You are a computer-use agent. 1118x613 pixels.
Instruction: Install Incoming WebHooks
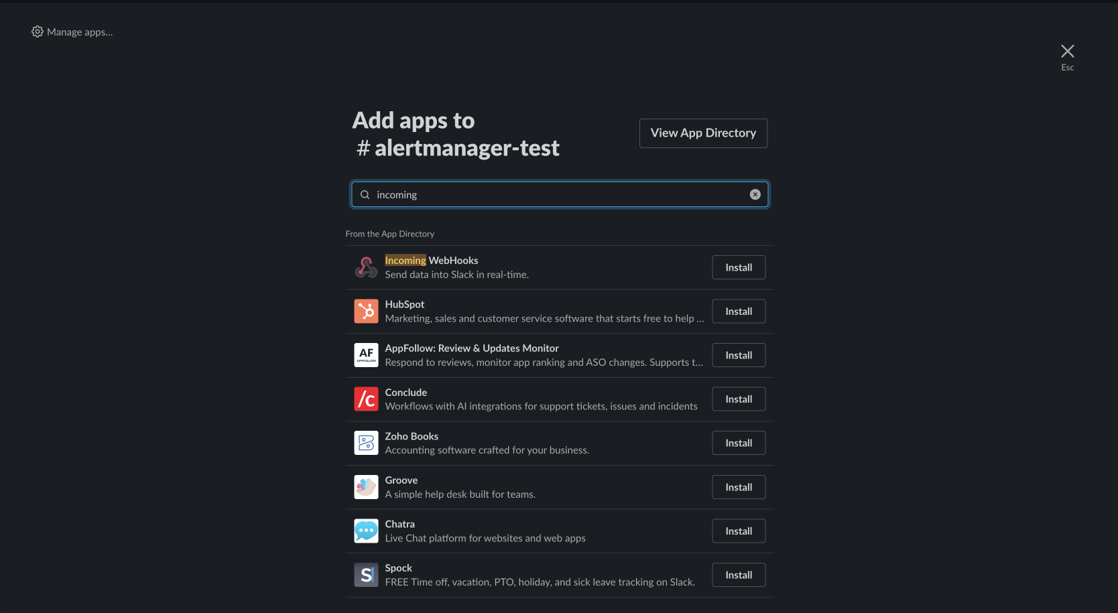[x=739, y=267]
